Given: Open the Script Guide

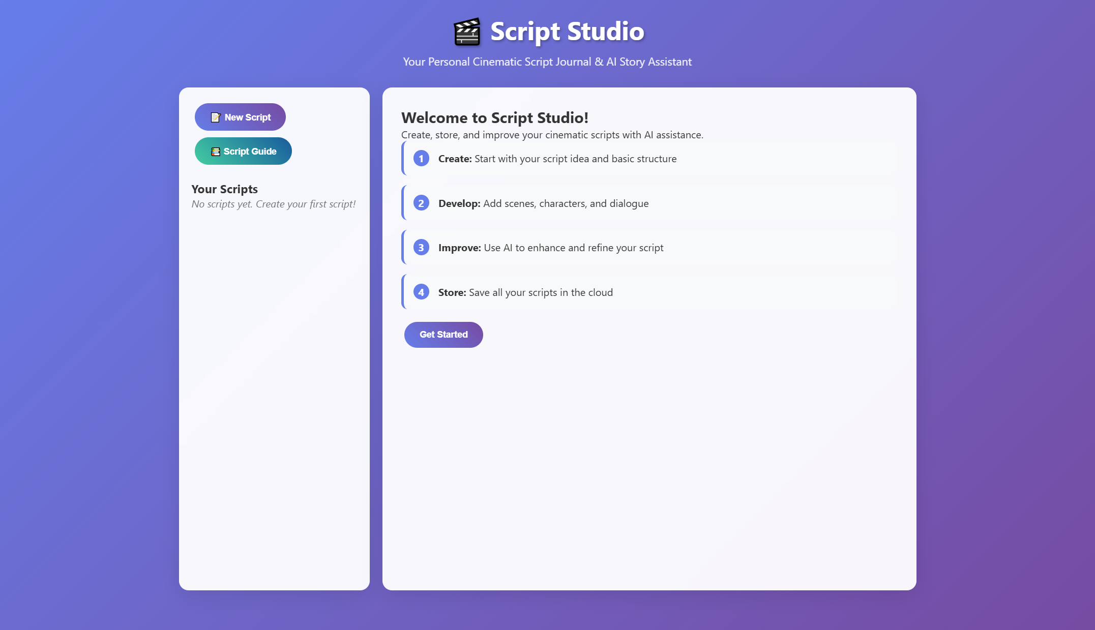Looking at the screenshot, I should click(243, 151).
